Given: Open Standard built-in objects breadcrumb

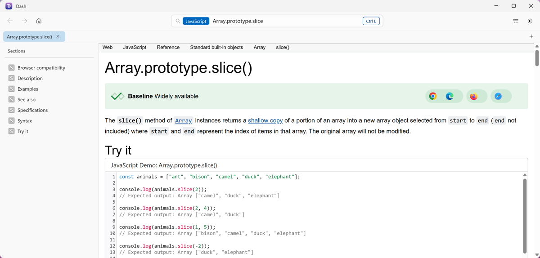Looking at the screenshot, I should tap(216, 47).
